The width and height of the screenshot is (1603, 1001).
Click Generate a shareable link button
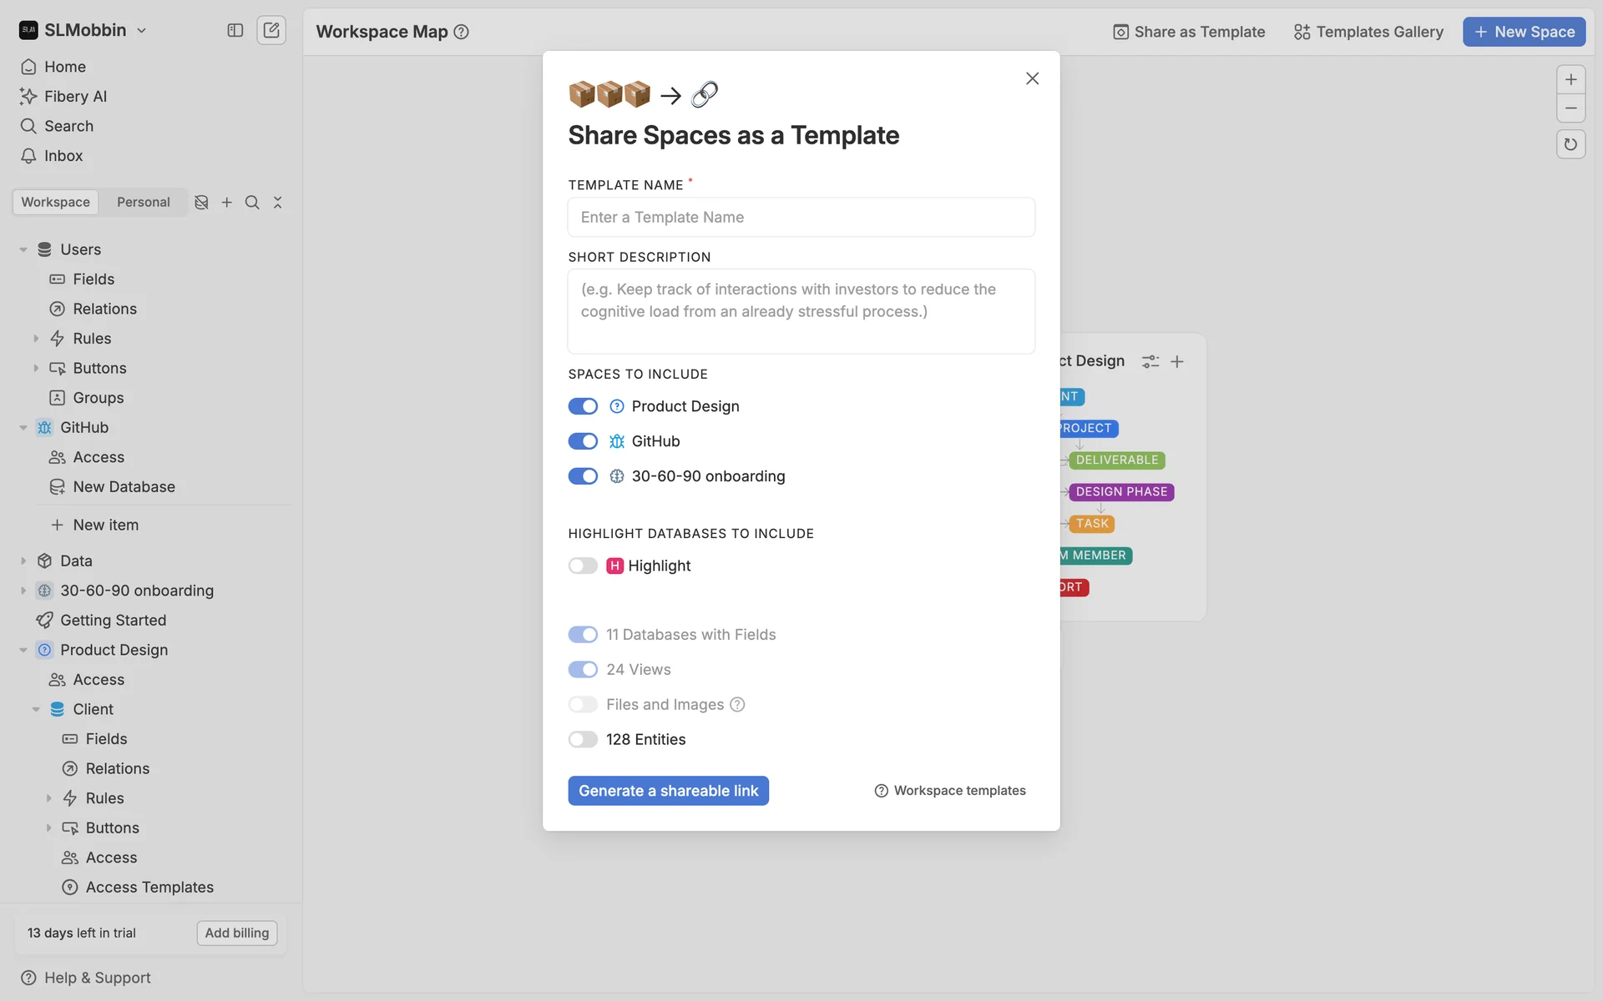pos(668,791)
